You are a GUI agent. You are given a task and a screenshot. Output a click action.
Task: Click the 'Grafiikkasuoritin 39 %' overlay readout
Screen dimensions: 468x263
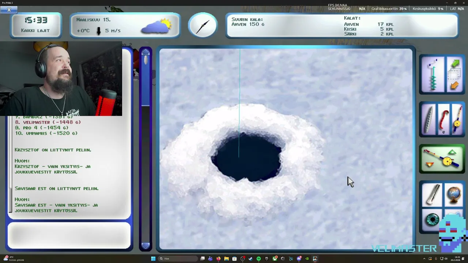click(x=389, y=9)
